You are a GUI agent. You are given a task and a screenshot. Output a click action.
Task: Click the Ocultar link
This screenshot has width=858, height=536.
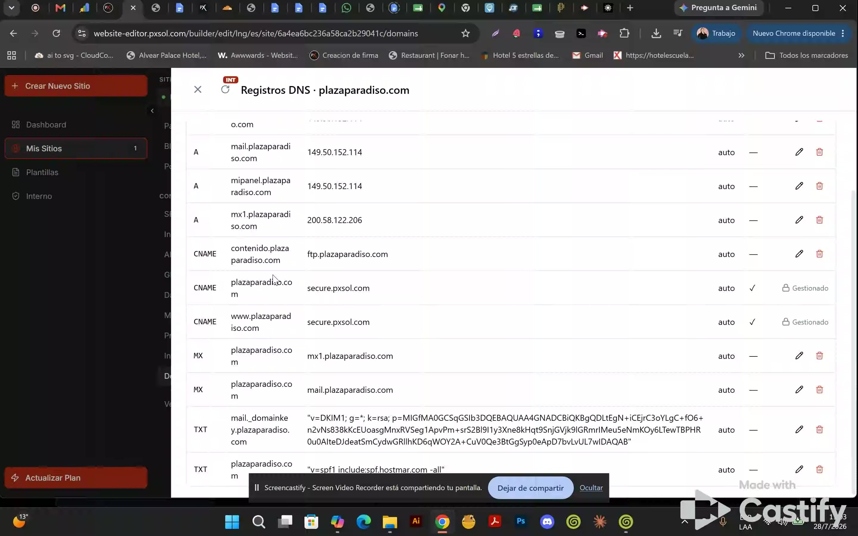(591, 488)
